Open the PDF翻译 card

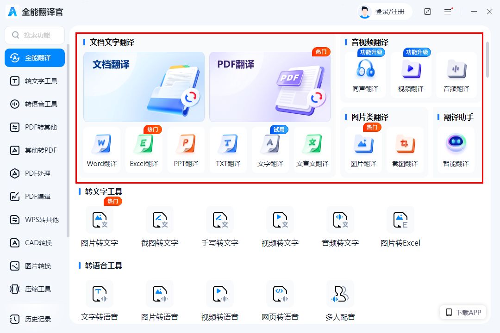click(270, 86)
